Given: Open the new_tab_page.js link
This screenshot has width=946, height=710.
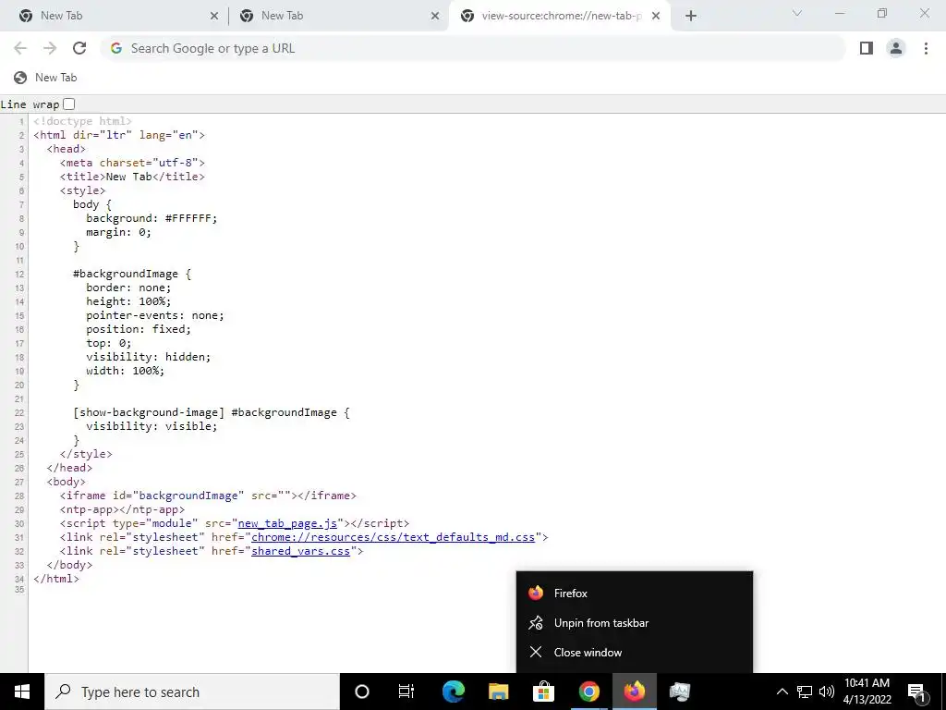Looking at the screenshot, I should pyautogui.click(x=288, y=523).
